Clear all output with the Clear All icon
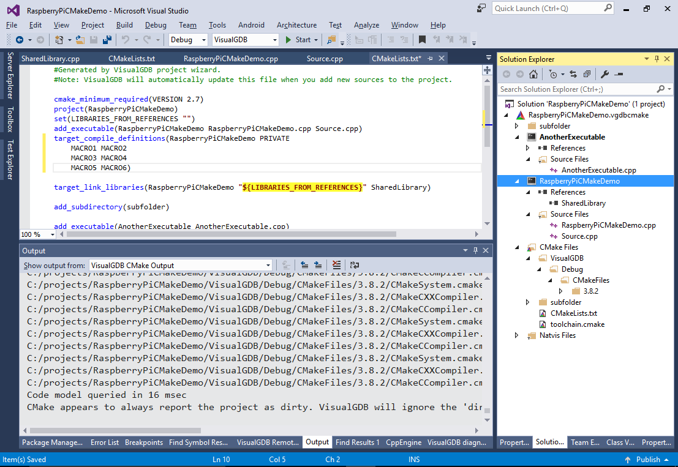678x467 pixels. (x=336, y=265)
